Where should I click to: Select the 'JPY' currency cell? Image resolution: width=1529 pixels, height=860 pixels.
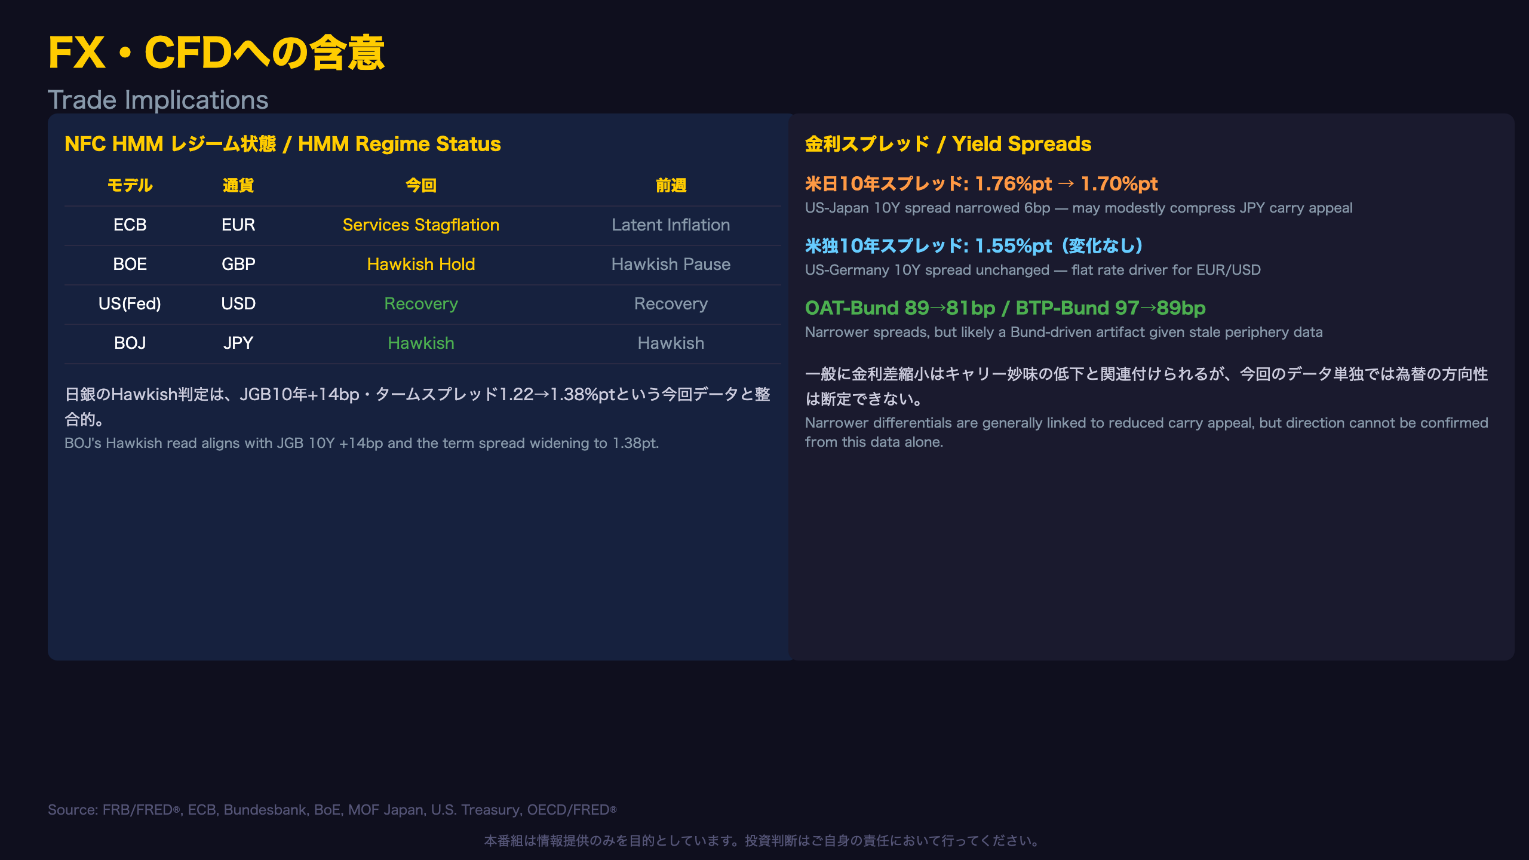238,343
